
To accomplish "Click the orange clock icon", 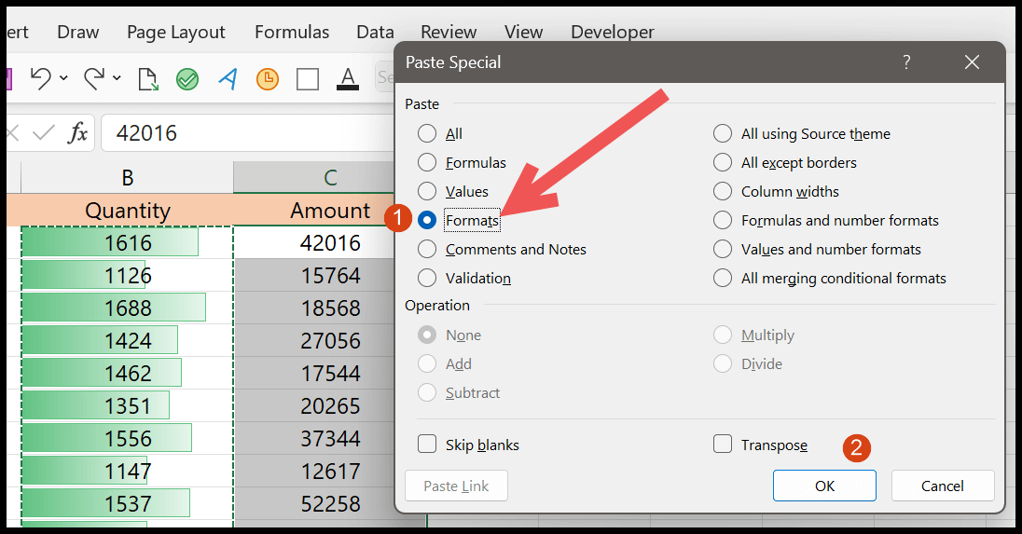I will [x=268, y=79].
